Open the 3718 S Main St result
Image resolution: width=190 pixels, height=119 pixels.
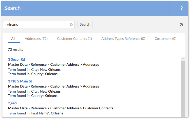pyautogui.click(x=20, y=81)
